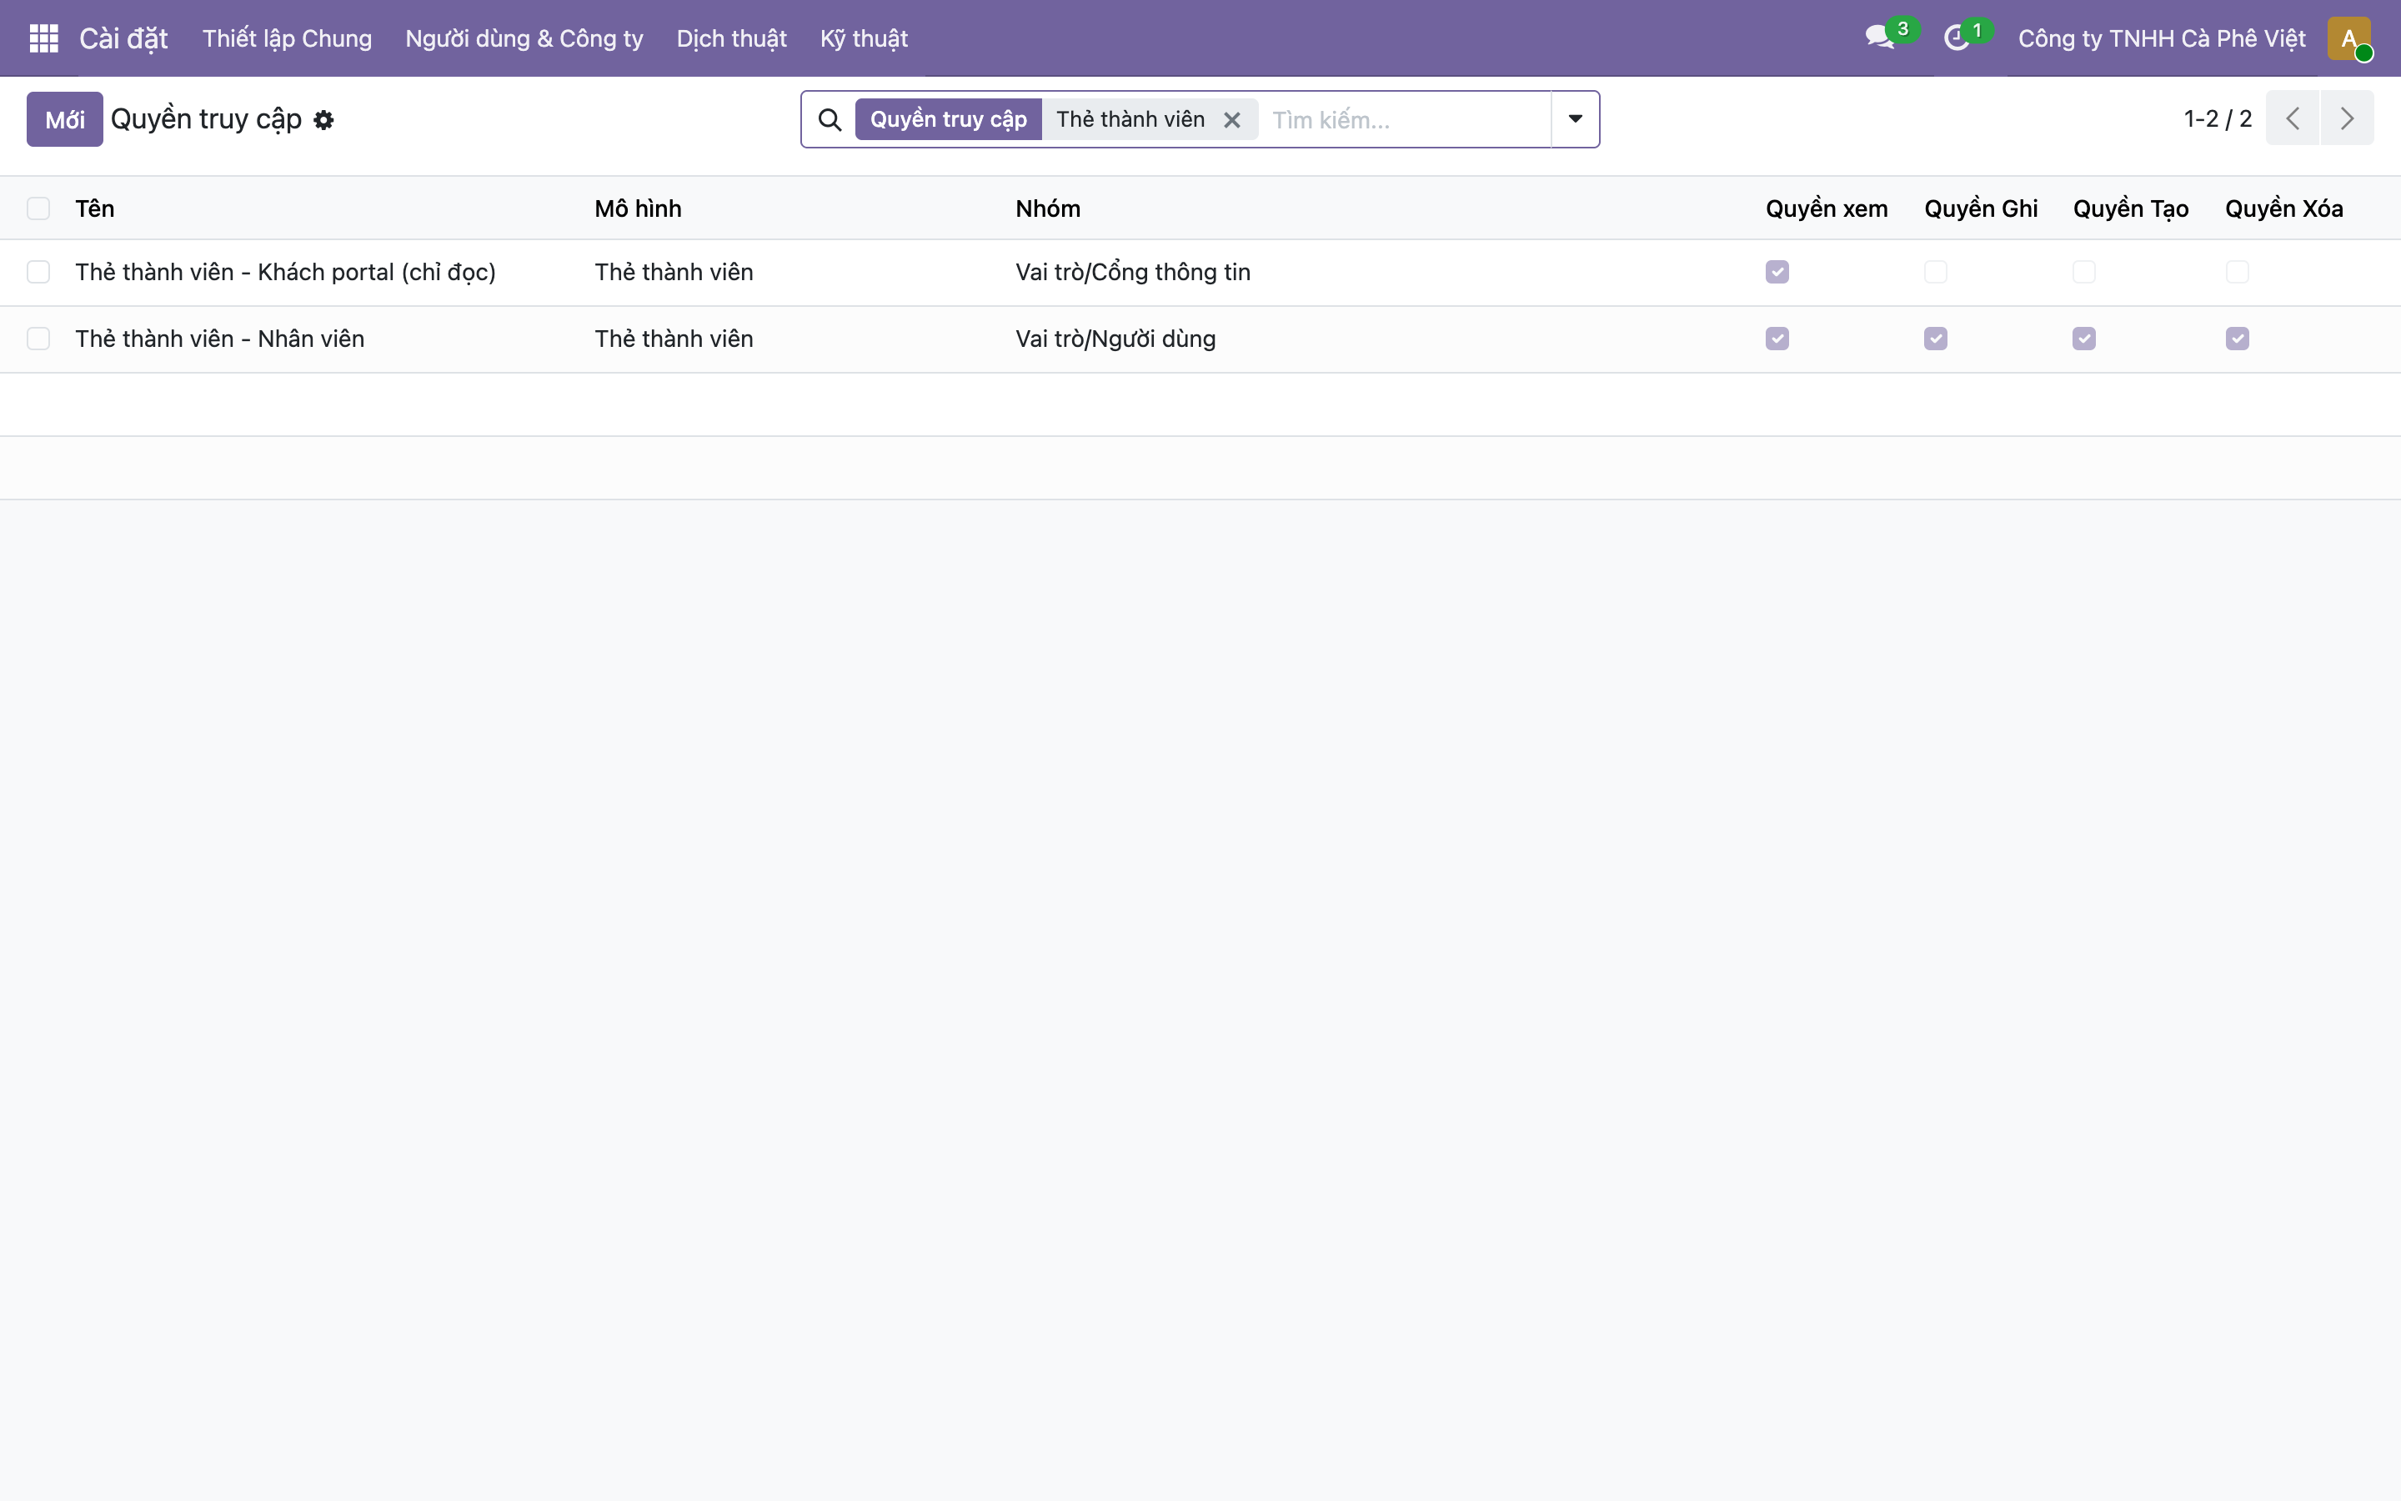The width and height of the screenshot is (2401, 1501).
Task: Open record Thẻ thành viên - Nhân viên
Action: 220,339
